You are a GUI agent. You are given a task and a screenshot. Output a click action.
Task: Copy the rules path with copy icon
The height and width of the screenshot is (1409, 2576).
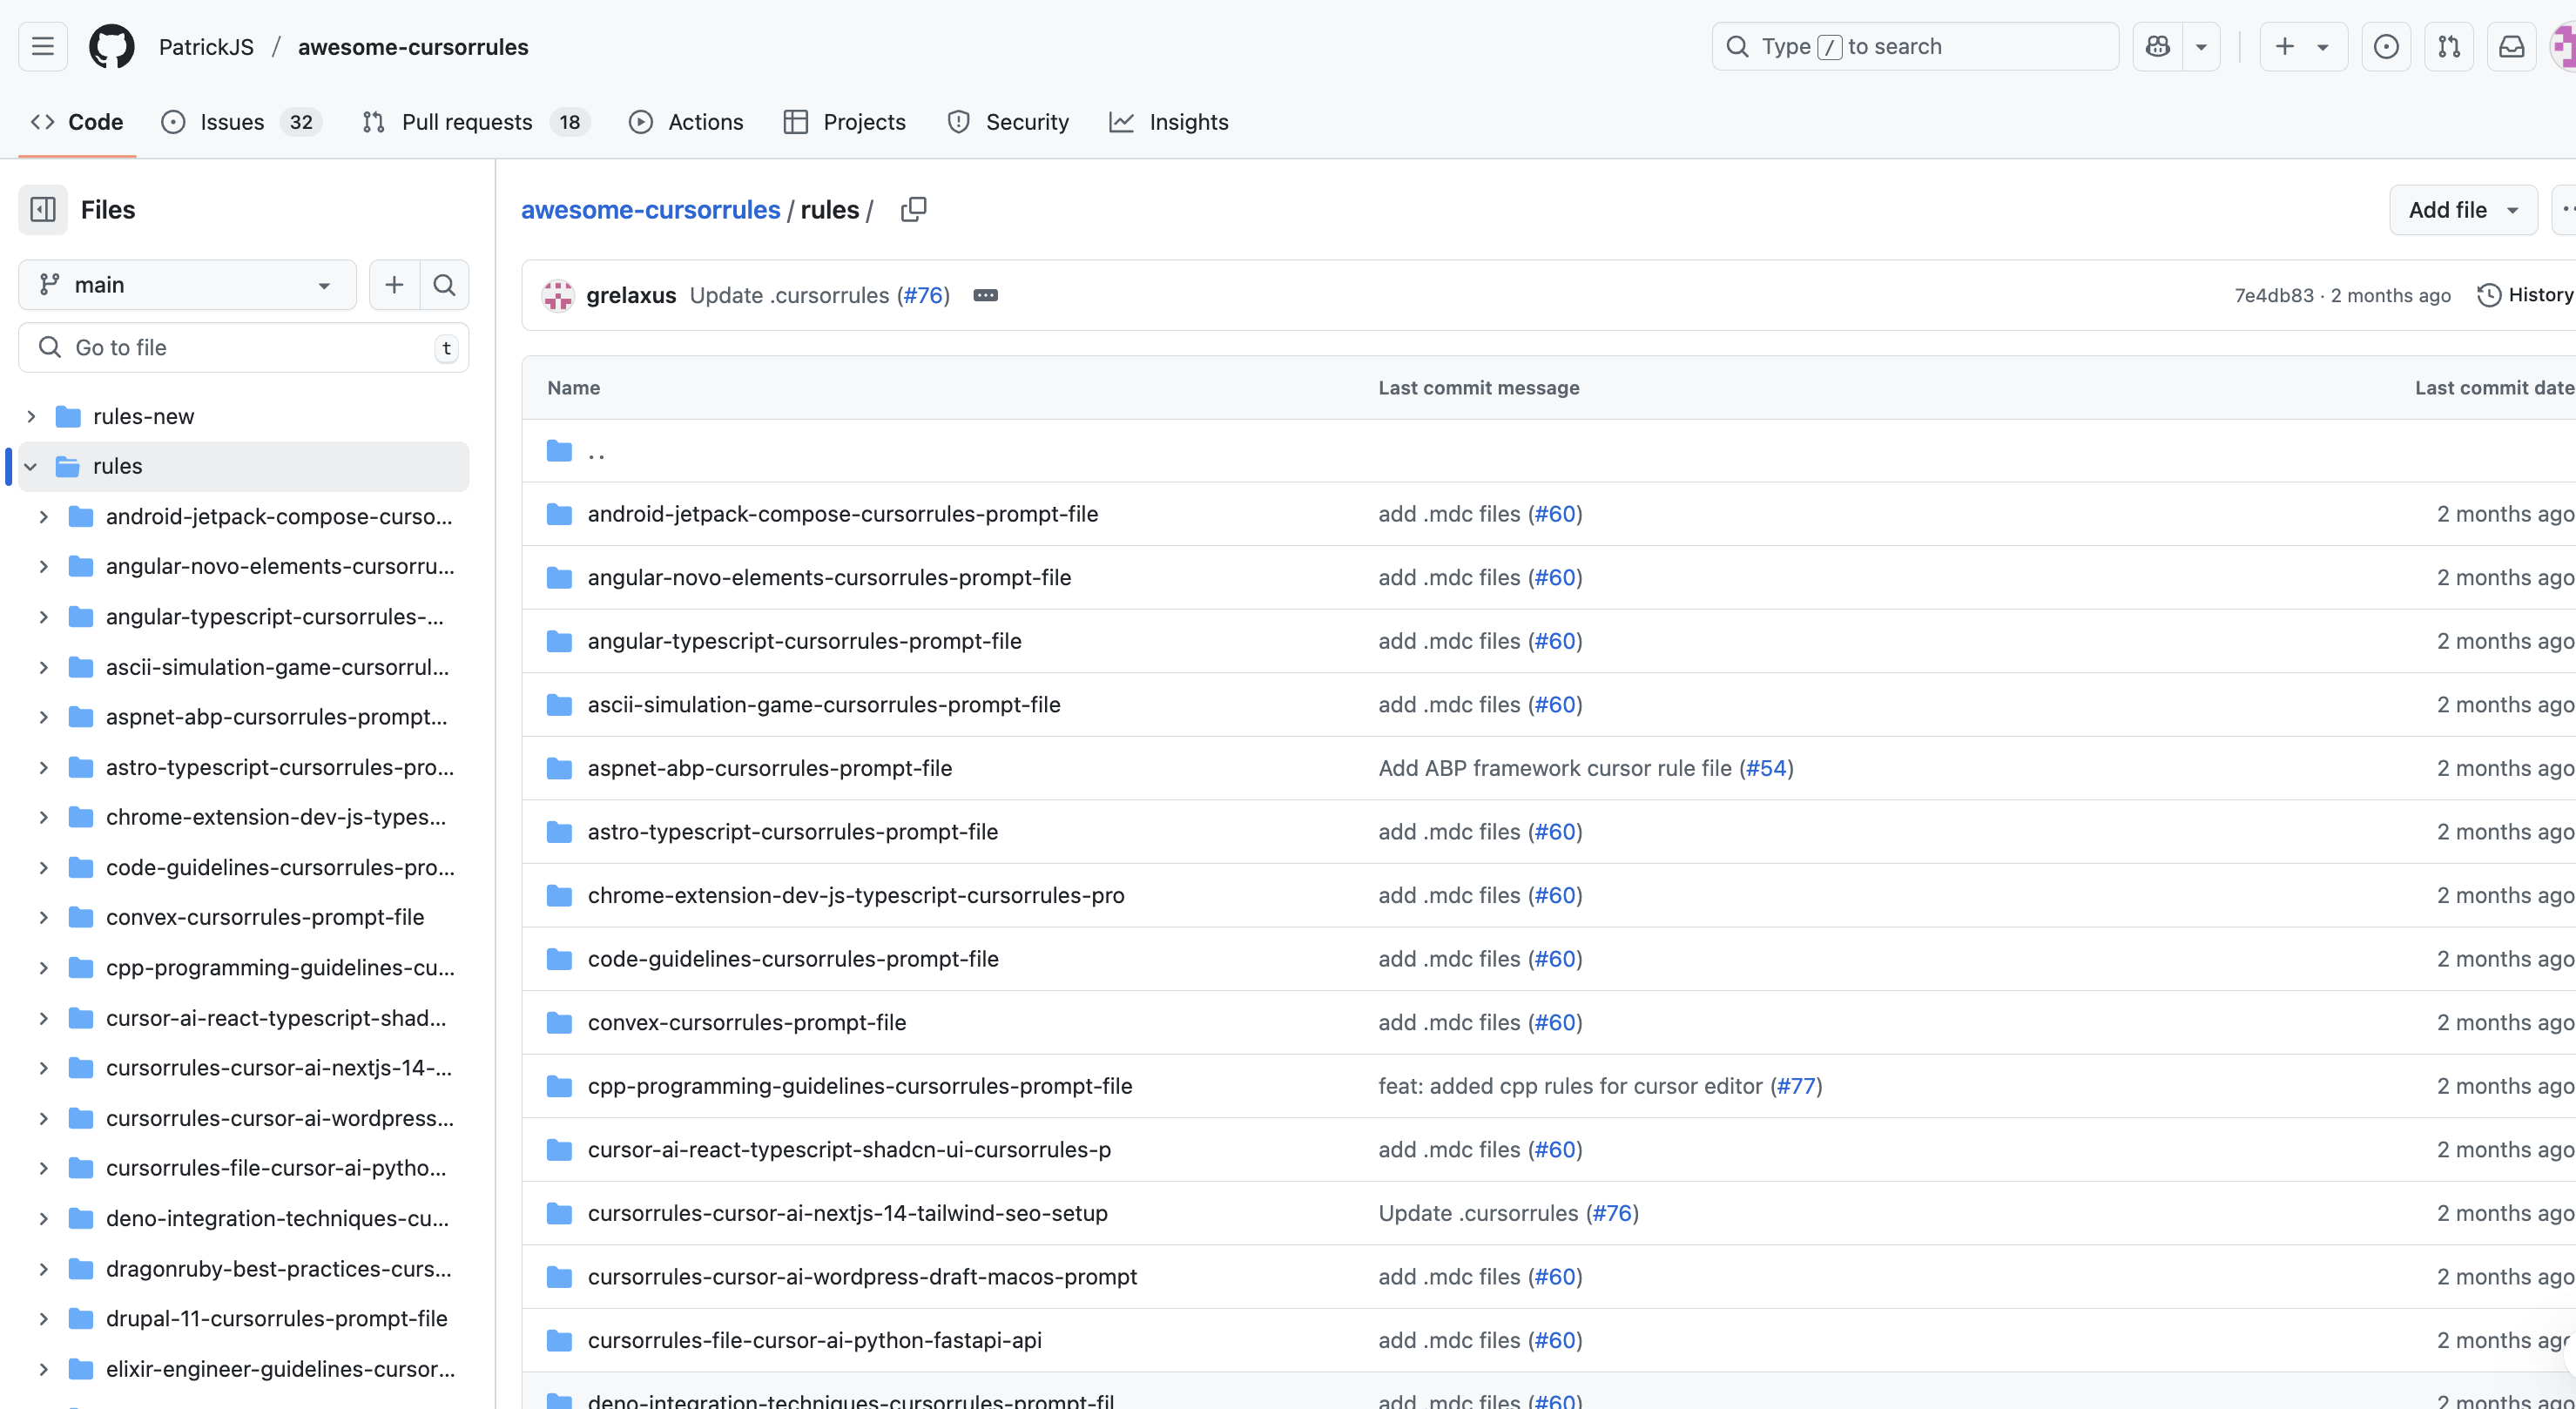(913, 210)
